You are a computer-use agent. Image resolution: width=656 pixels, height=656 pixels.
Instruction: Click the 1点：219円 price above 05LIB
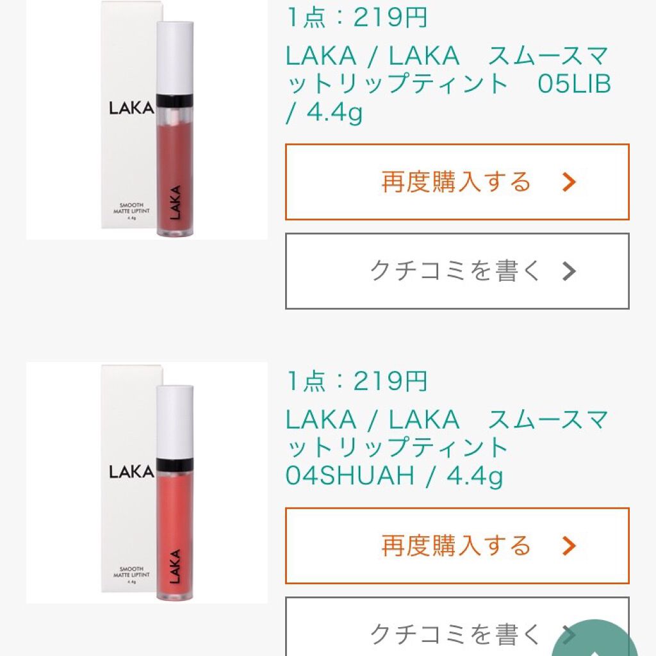click(x=356, y=18)
